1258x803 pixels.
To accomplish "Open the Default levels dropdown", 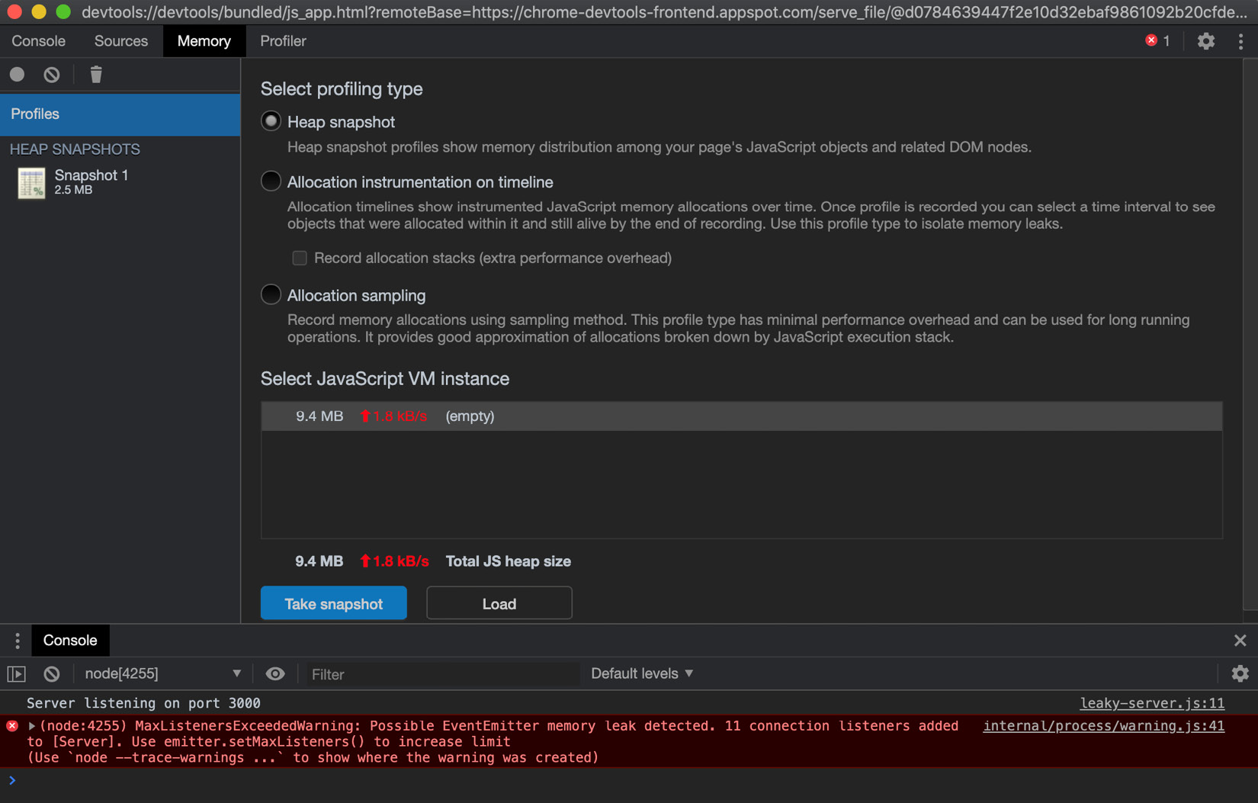I will [x=641, y=673].
